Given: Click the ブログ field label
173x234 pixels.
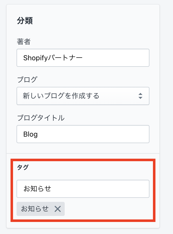Looking at the screenshot, I should click(x=27, y=80).
